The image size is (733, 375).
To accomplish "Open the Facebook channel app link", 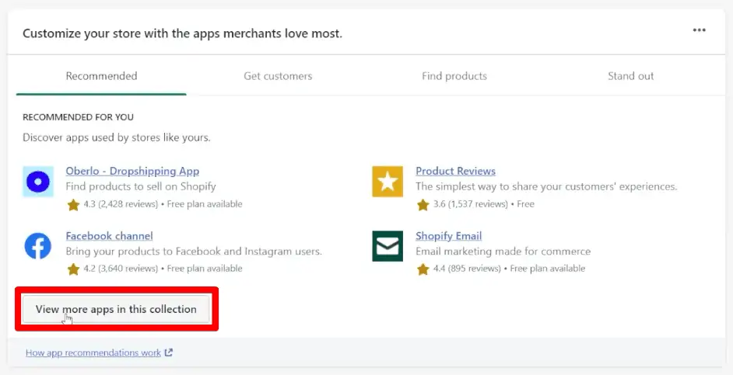I will (110, 236).
